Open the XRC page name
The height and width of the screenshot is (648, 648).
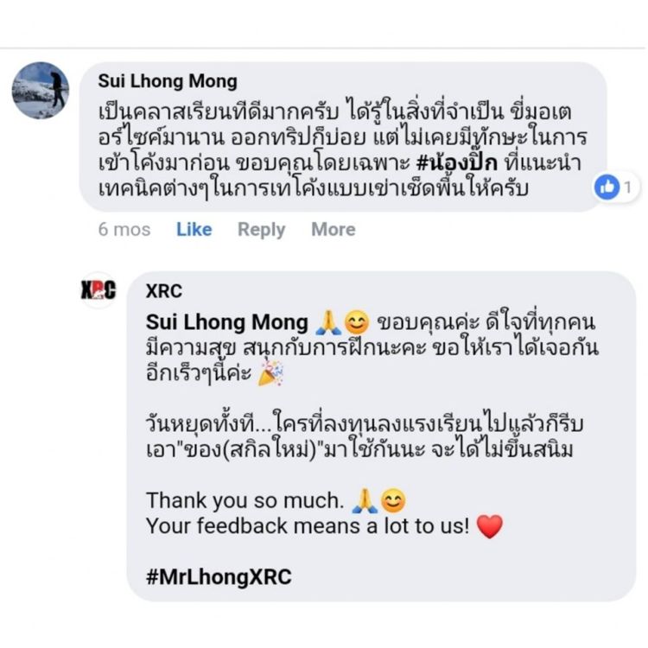tap(164, 291)
